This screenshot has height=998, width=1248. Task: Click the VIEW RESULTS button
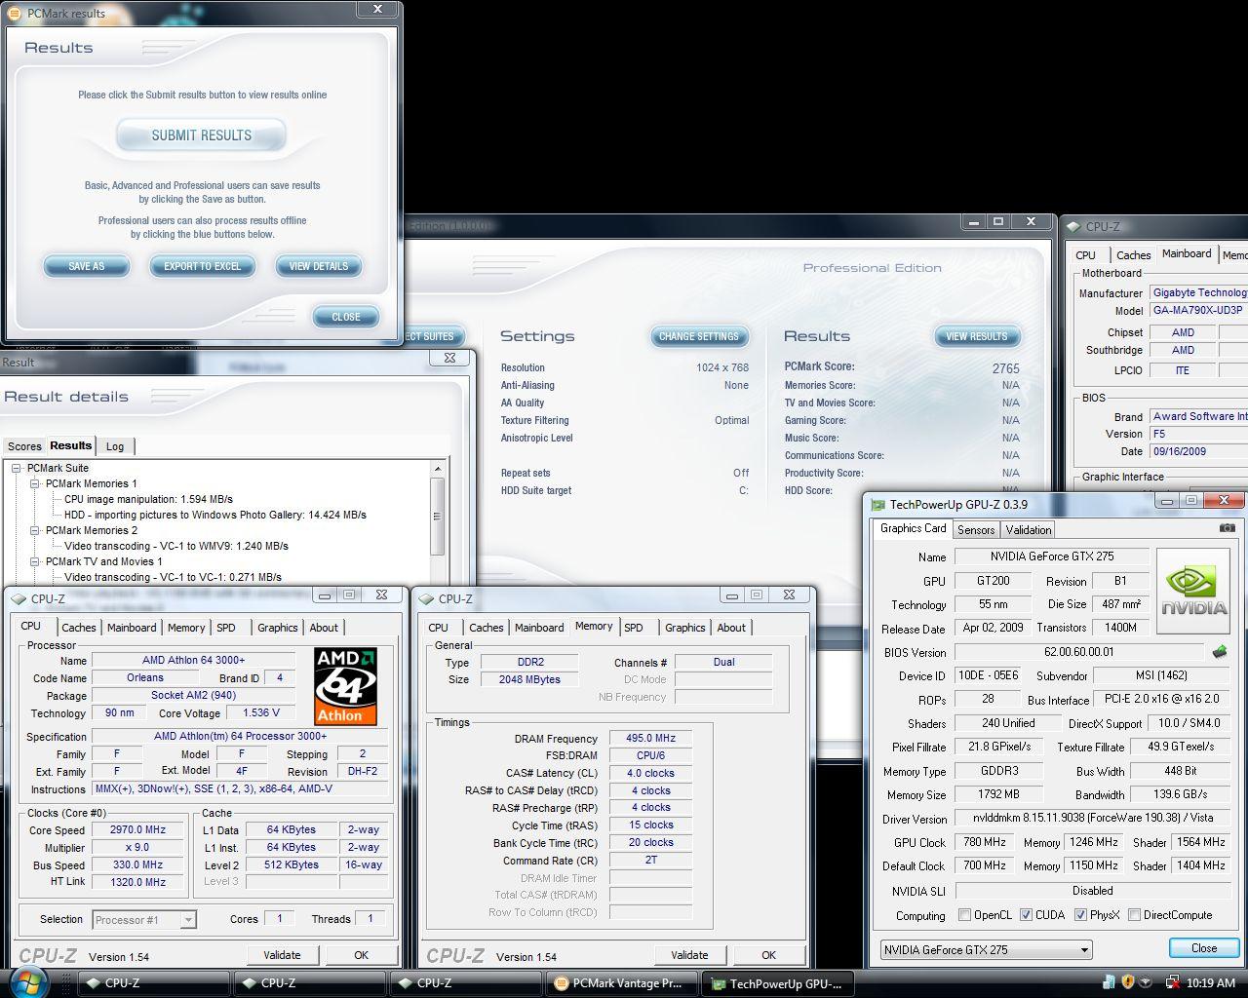pos(976,336)
